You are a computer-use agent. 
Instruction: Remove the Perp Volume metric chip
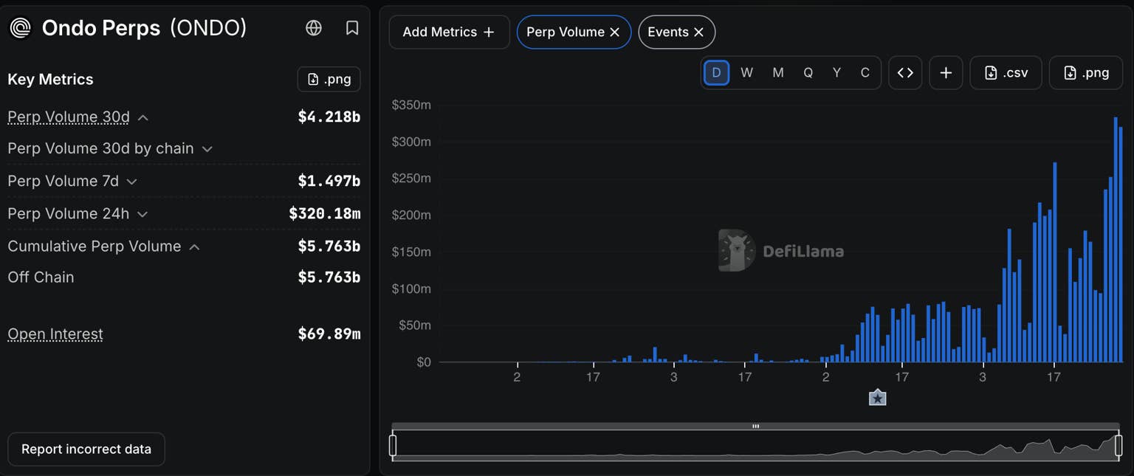click(x=614, y=32)
